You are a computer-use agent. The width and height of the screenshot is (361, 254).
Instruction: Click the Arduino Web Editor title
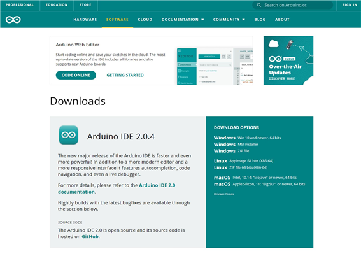(x=78, y=45)
